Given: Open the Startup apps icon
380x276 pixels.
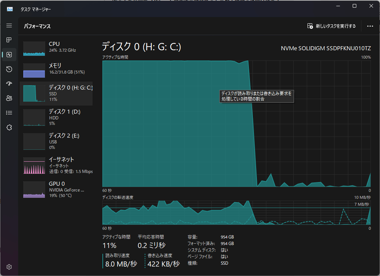Looking at the screenshot, I should pos(9,84).
